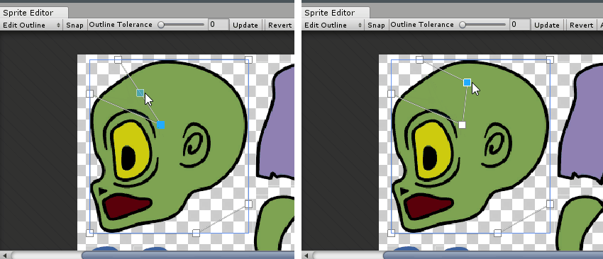Select right edge outline point near bottom, right window

click(x=550, y=204)
